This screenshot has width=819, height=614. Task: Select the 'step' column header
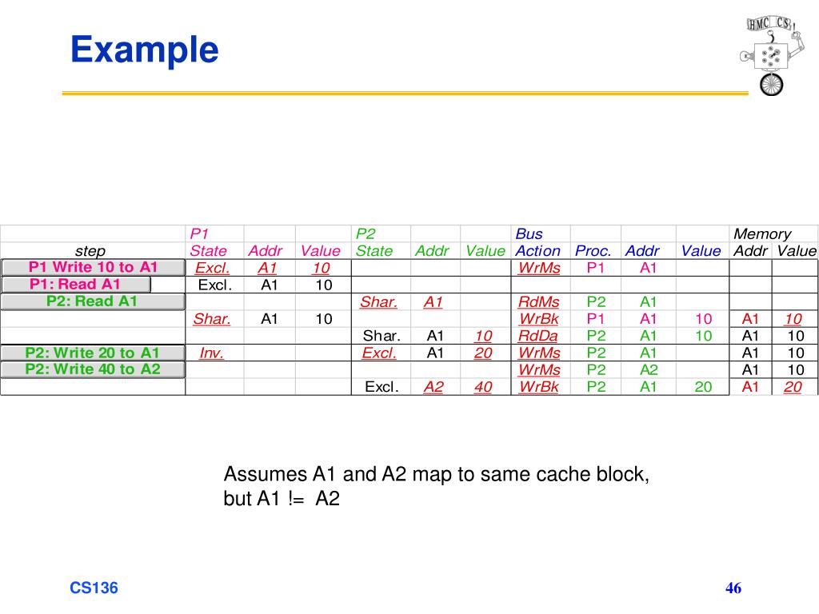pyautogui.click(x=90, y=250)
